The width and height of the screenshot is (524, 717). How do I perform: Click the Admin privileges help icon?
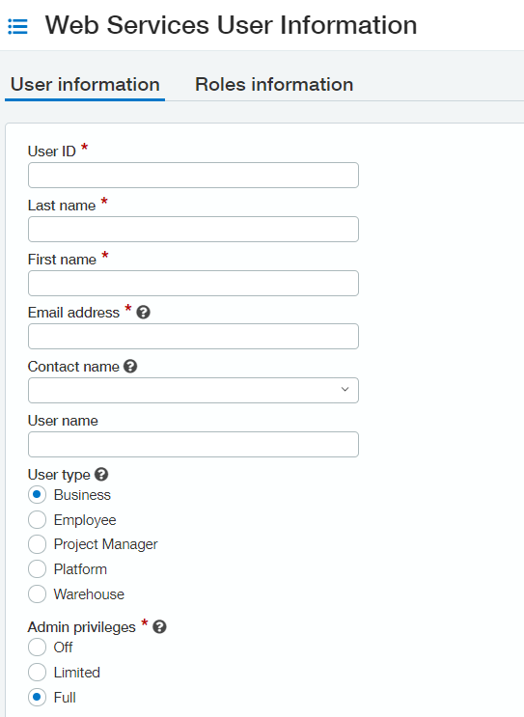pos(159,626)
